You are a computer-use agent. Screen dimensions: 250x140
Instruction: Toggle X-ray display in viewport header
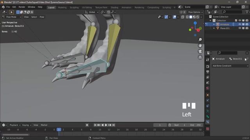pyautogui.click(x=183, y=17)
